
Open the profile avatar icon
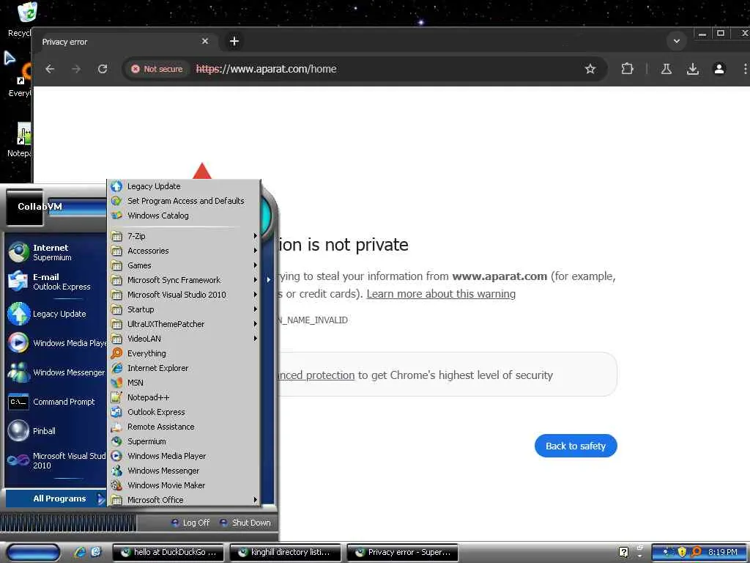point(719,69)
